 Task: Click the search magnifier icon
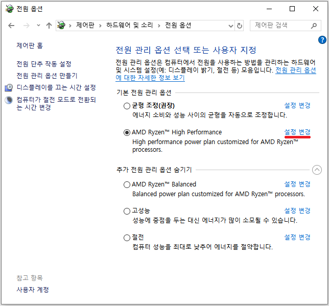pyautogui.click(x=314, y=26)
